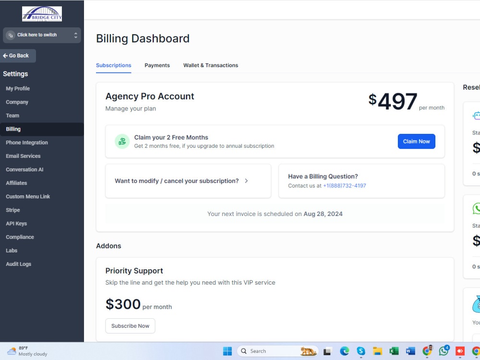Open Word from the taskbar
Image resolution: width=480 pixels, height=360 pixels.
coord(410,351)
